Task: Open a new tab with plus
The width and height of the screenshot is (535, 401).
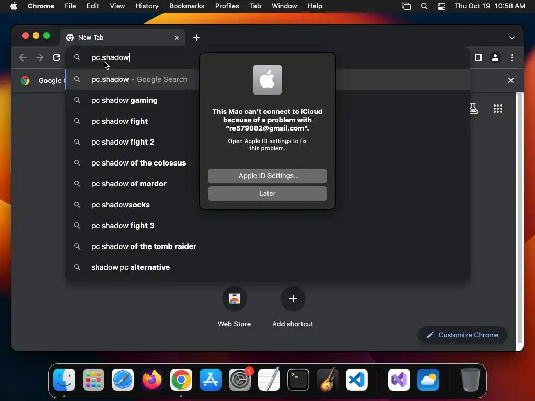Action: tap(196, 38)
